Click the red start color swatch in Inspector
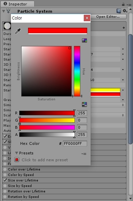 105,95
